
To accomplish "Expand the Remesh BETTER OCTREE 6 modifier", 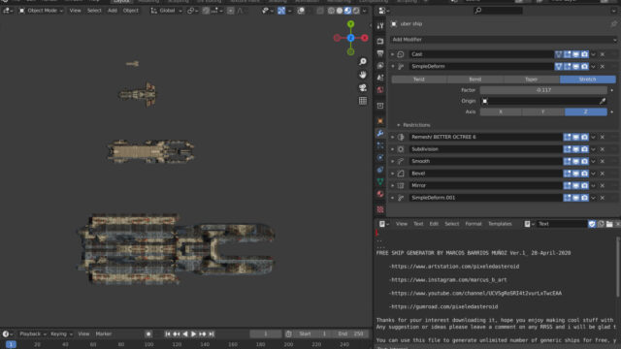I will point(392,137).
